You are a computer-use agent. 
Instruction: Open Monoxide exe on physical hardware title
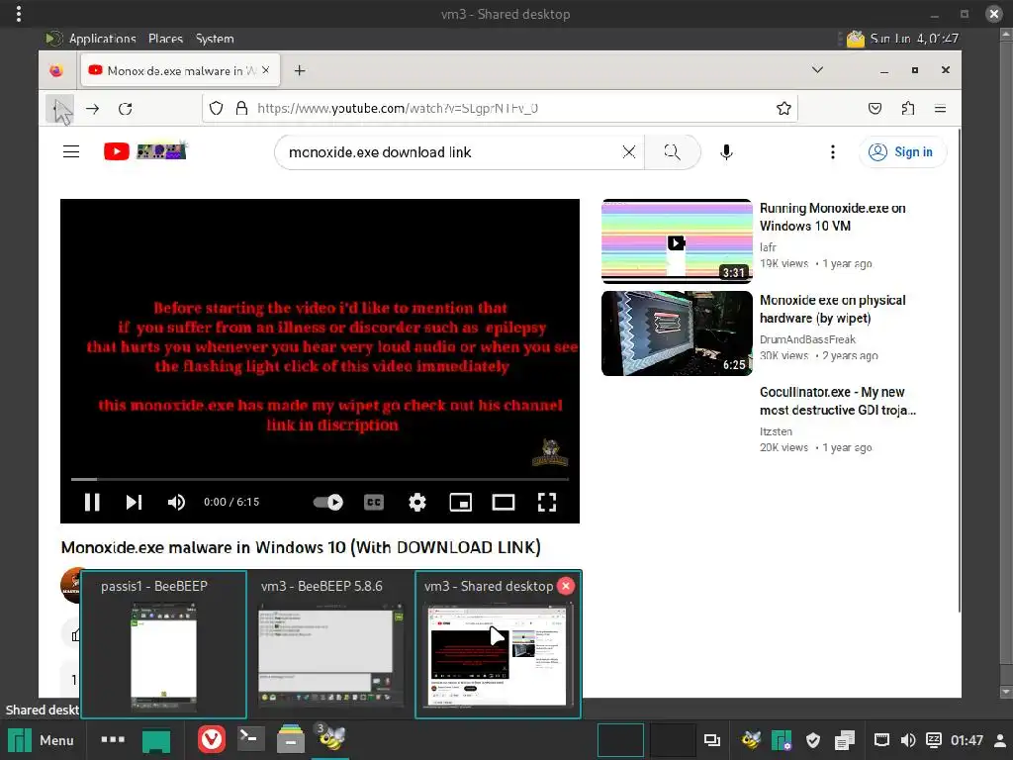coord(832,309)
